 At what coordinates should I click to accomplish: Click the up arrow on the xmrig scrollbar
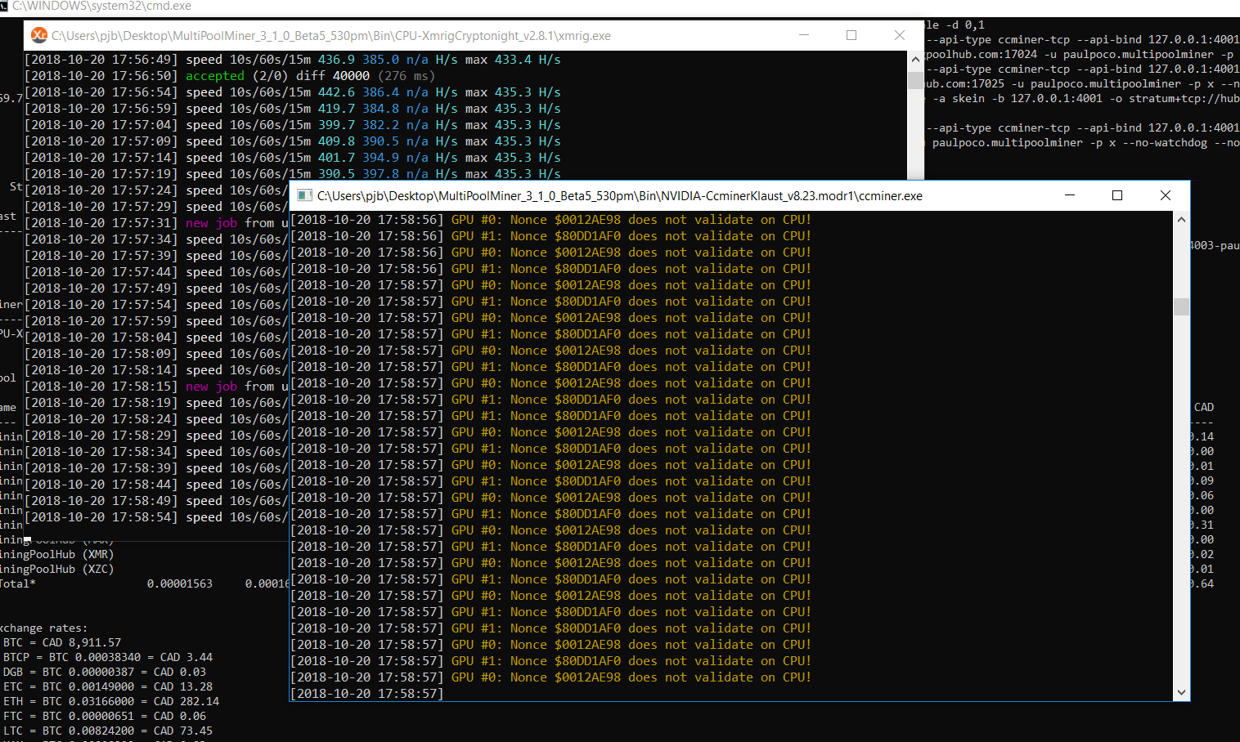pos(915,59)
